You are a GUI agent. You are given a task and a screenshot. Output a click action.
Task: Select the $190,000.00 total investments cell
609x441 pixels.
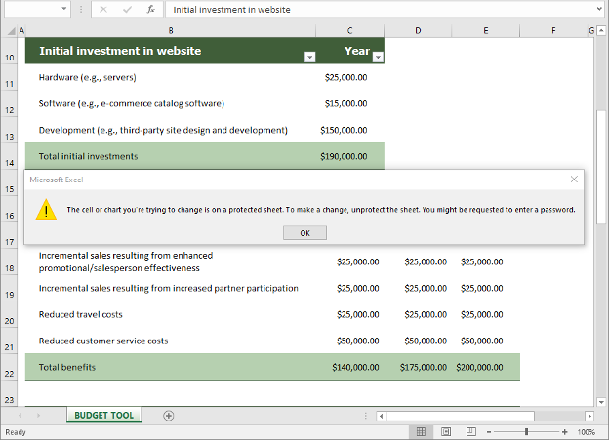pos(350,156)
